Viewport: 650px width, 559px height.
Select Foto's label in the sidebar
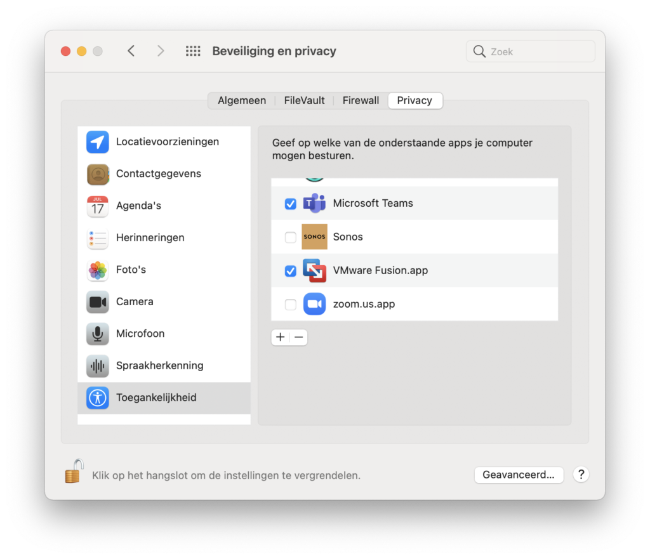click(131, 269)
